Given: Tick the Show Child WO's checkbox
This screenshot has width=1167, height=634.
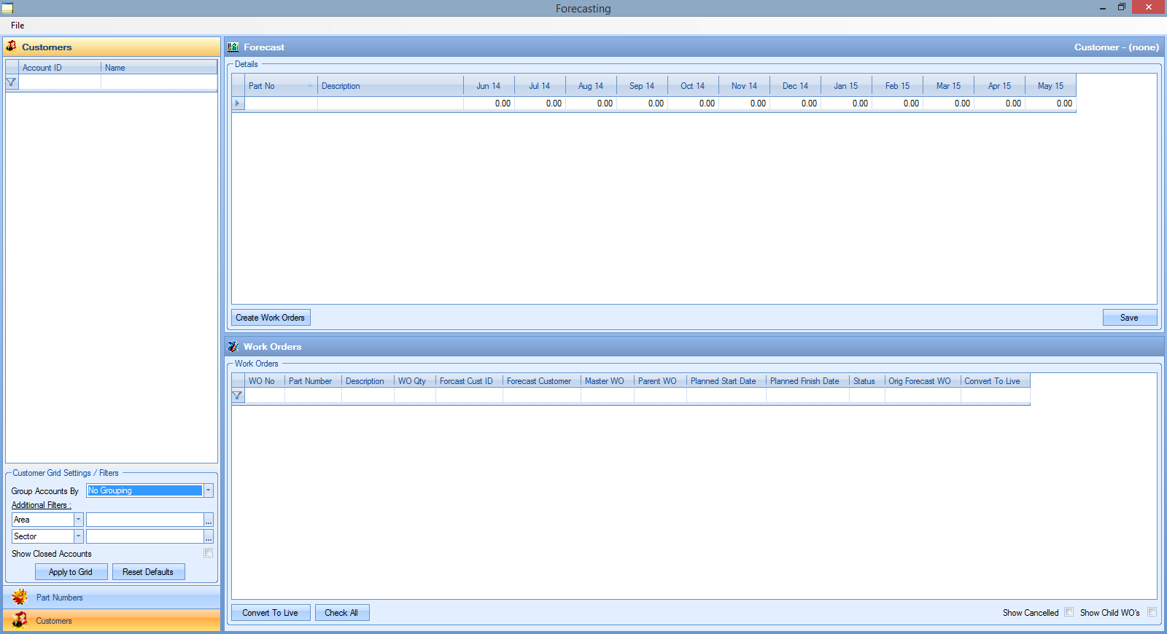Looking at the screenshot, I should tap(1152, 612).
